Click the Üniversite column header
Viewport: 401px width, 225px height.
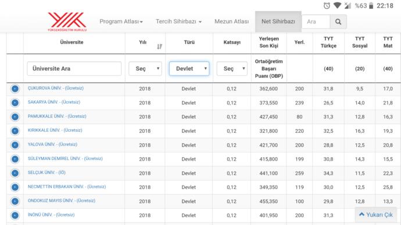[71, 42]
